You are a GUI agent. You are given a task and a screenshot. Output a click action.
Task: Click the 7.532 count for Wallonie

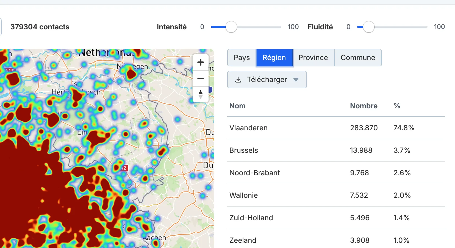tap(359, 195)
